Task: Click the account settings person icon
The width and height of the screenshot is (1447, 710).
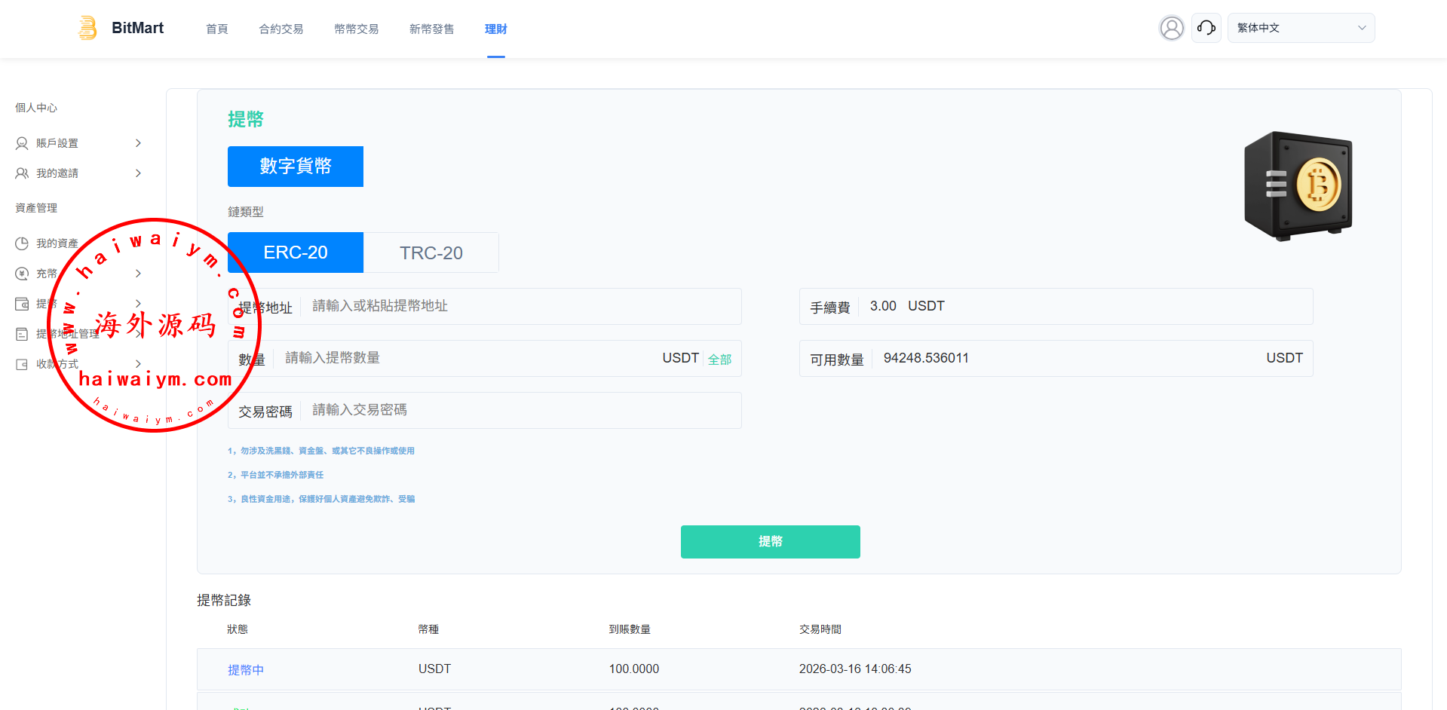Action: point(22,143)
